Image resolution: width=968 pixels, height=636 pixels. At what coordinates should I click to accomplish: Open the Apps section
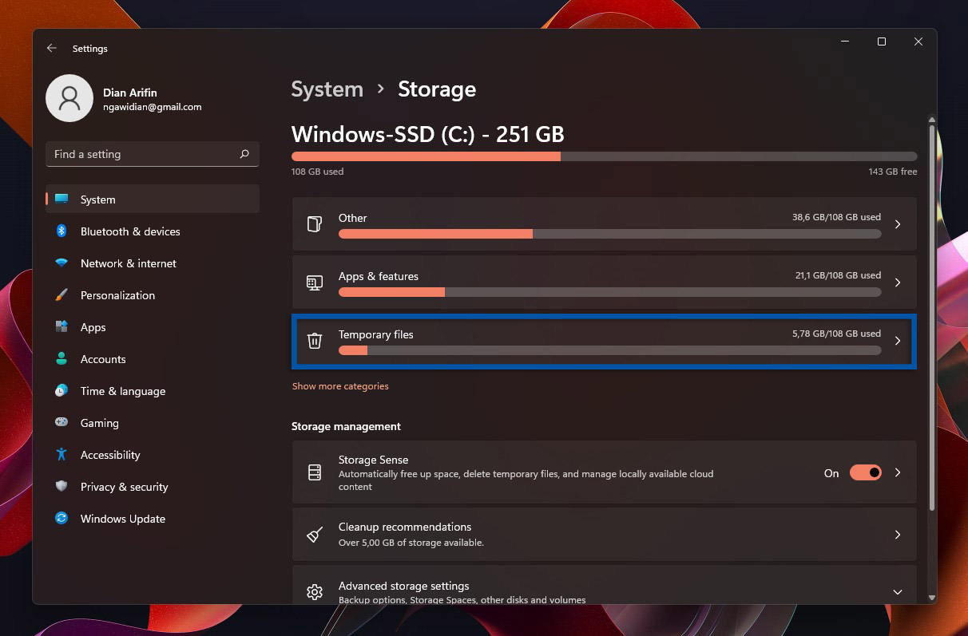(93, 327)
